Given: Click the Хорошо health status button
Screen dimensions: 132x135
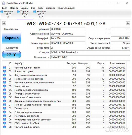Looking at the screenshot, I should pyautogui.click(x=12, y=38).
